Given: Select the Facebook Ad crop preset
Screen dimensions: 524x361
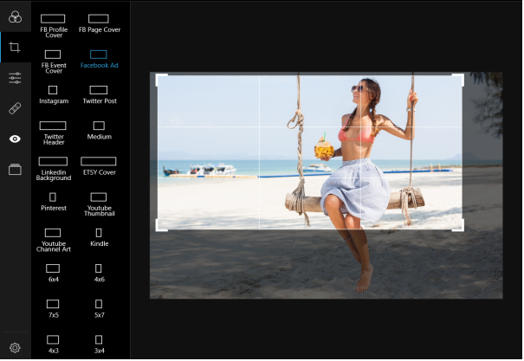Looking at the screenshot, I should pyautogui.click(x=99, y=59).
